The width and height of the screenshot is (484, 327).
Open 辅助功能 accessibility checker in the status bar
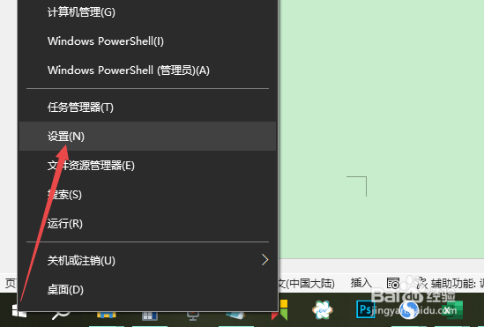449,283
